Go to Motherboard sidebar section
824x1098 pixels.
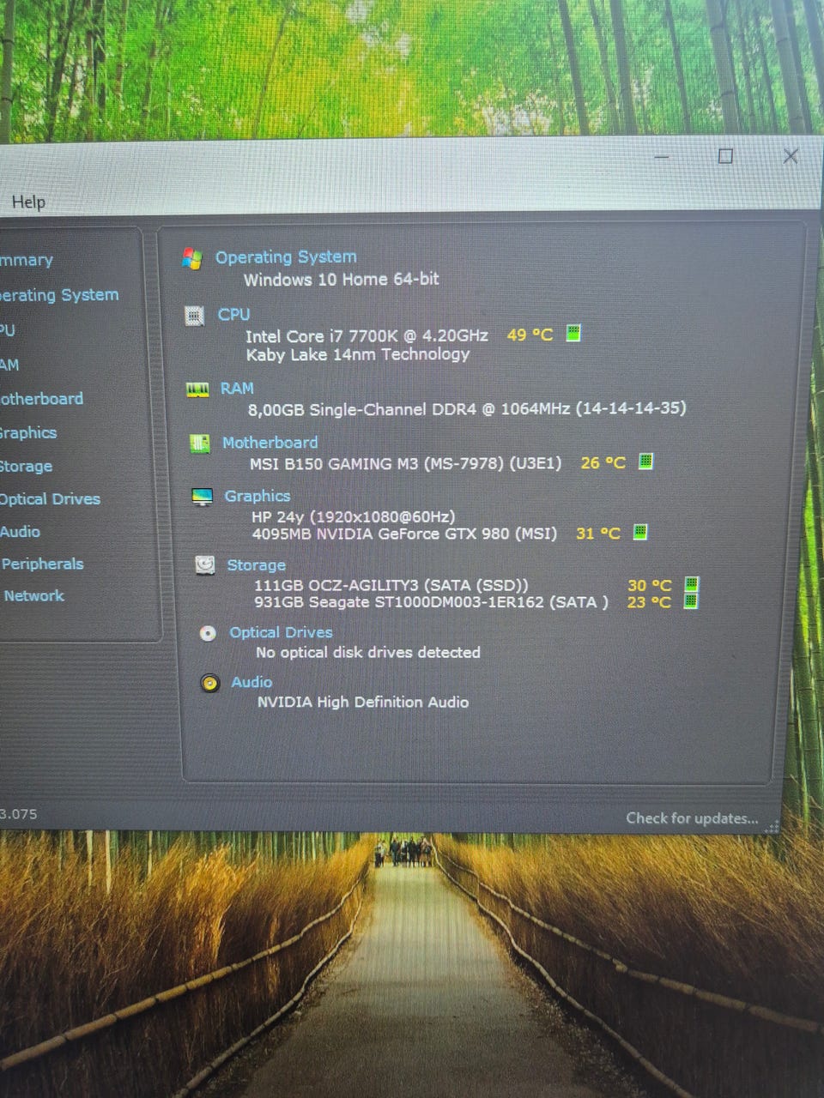click(42, 399)
